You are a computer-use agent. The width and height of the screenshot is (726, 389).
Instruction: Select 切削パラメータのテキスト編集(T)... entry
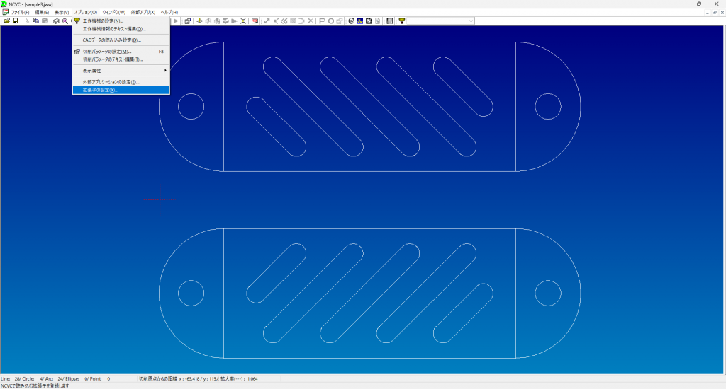[121, 59]
